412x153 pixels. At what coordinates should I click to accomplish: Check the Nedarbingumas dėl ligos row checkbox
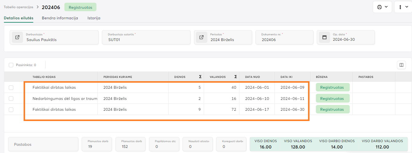coord(11,99)
